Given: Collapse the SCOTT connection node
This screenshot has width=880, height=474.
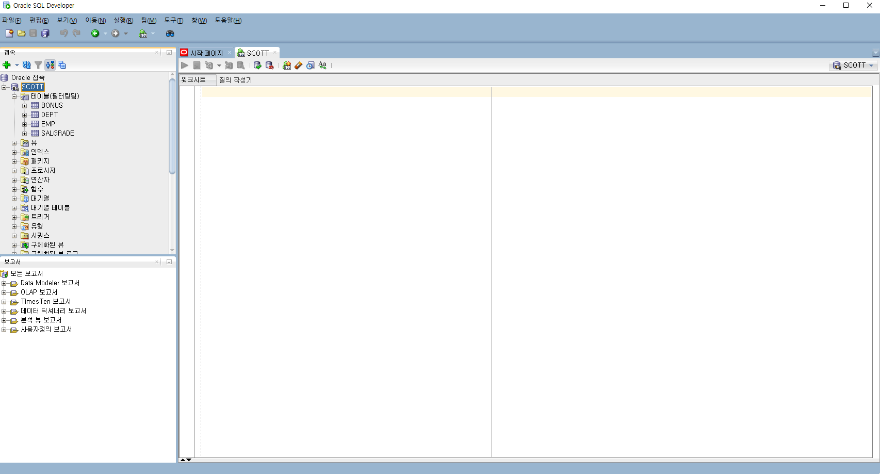Looking at the screenshot, I should [4, 87].
